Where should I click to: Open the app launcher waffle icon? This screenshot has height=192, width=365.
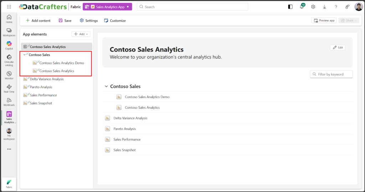[9, 7]
